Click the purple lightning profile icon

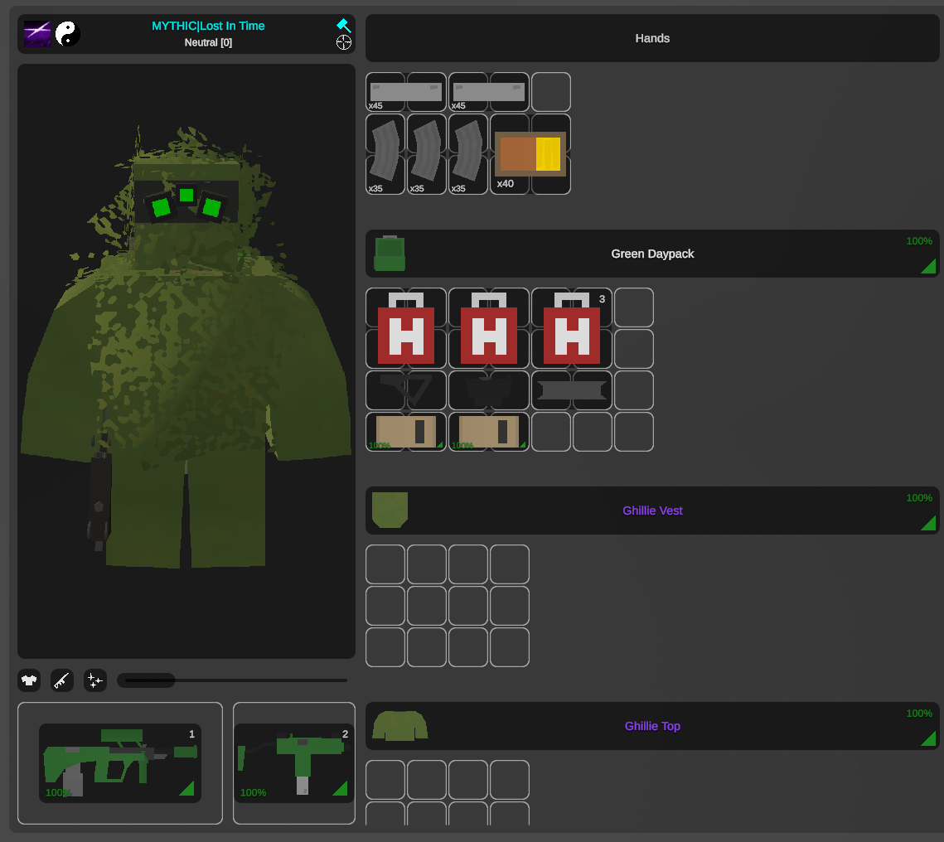pos(36,34)
